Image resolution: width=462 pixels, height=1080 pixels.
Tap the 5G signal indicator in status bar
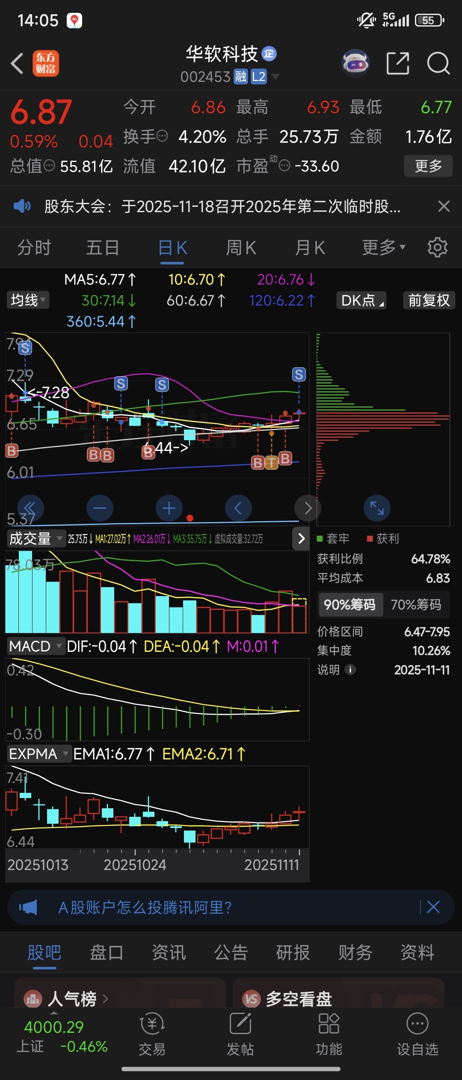pos(396,20)
